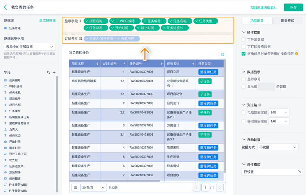
Task: Open the 电脑端固定前 column count dropdown
Action: (279, 112)
